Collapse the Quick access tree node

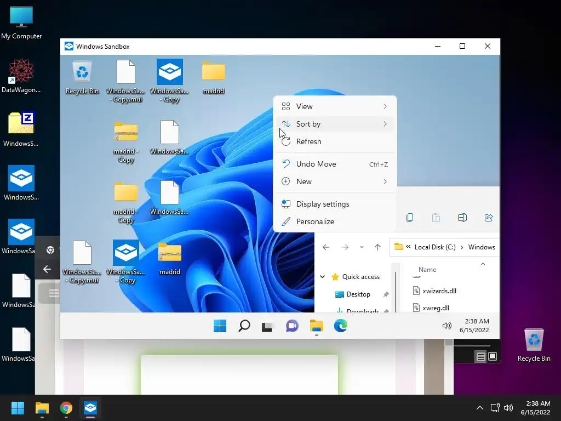click(322, 277)
